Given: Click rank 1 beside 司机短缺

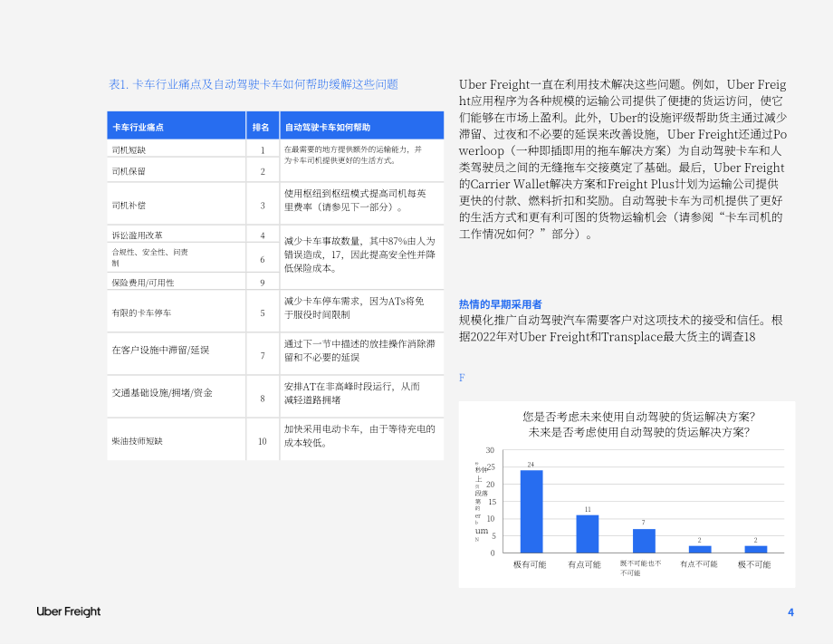Looking at the screenshot, I should tap(263, 150).
